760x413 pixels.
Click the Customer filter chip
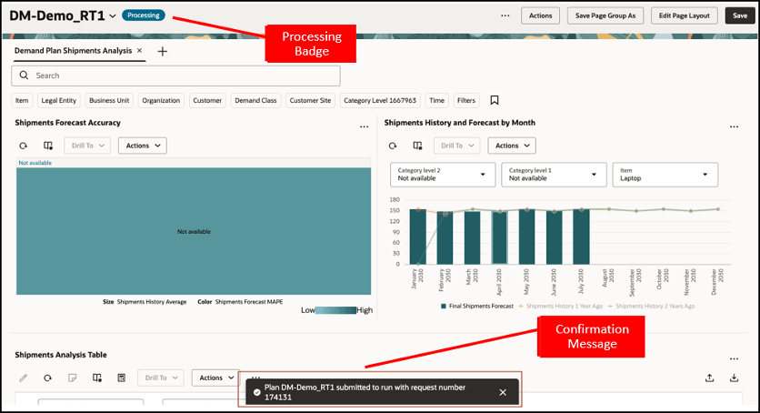207,100
